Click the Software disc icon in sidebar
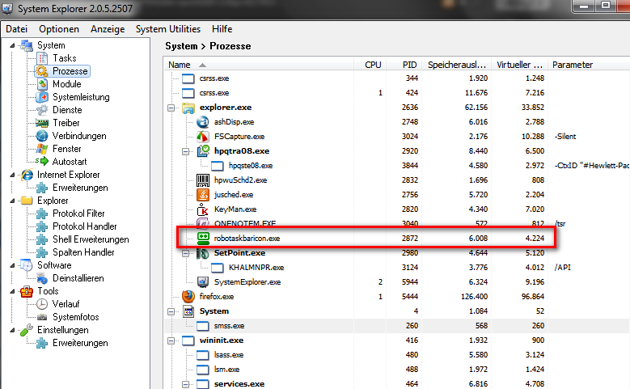Screen dimensions: 630x389 coord(27,265)
